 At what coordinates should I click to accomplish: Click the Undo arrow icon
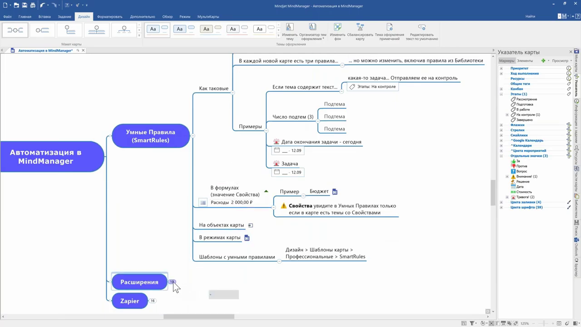tap(43, 5)
